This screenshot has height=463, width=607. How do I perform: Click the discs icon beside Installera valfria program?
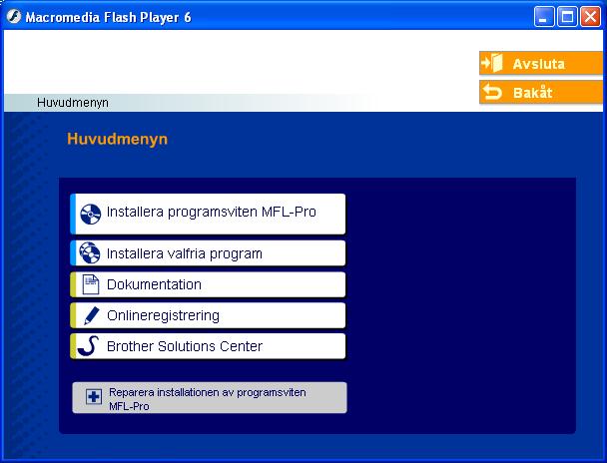tap(90, 253)
